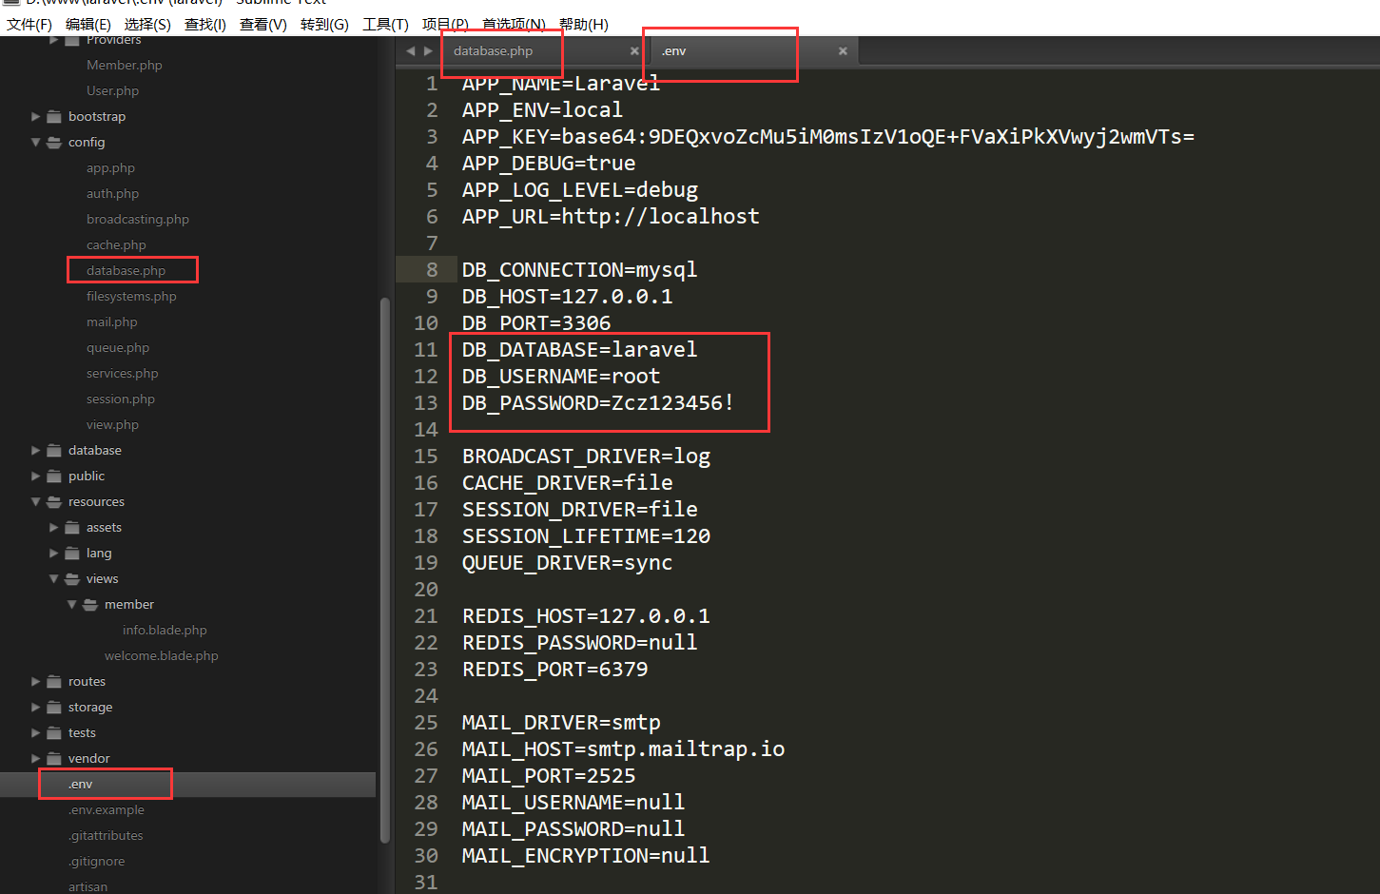Viewport: 1380px width, 894px height.
Task: Open the 文件(F) menu
Action: click(x=29, y=25)
